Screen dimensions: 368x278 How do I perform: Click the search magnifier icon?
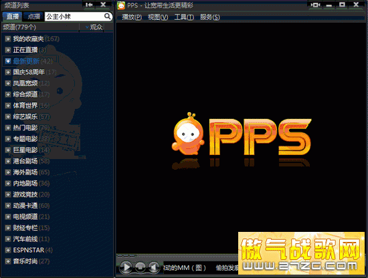click(x=107, y=16)
